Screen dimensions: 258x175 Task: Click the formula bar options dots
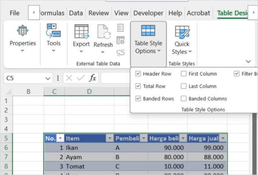tap(58, 78)
